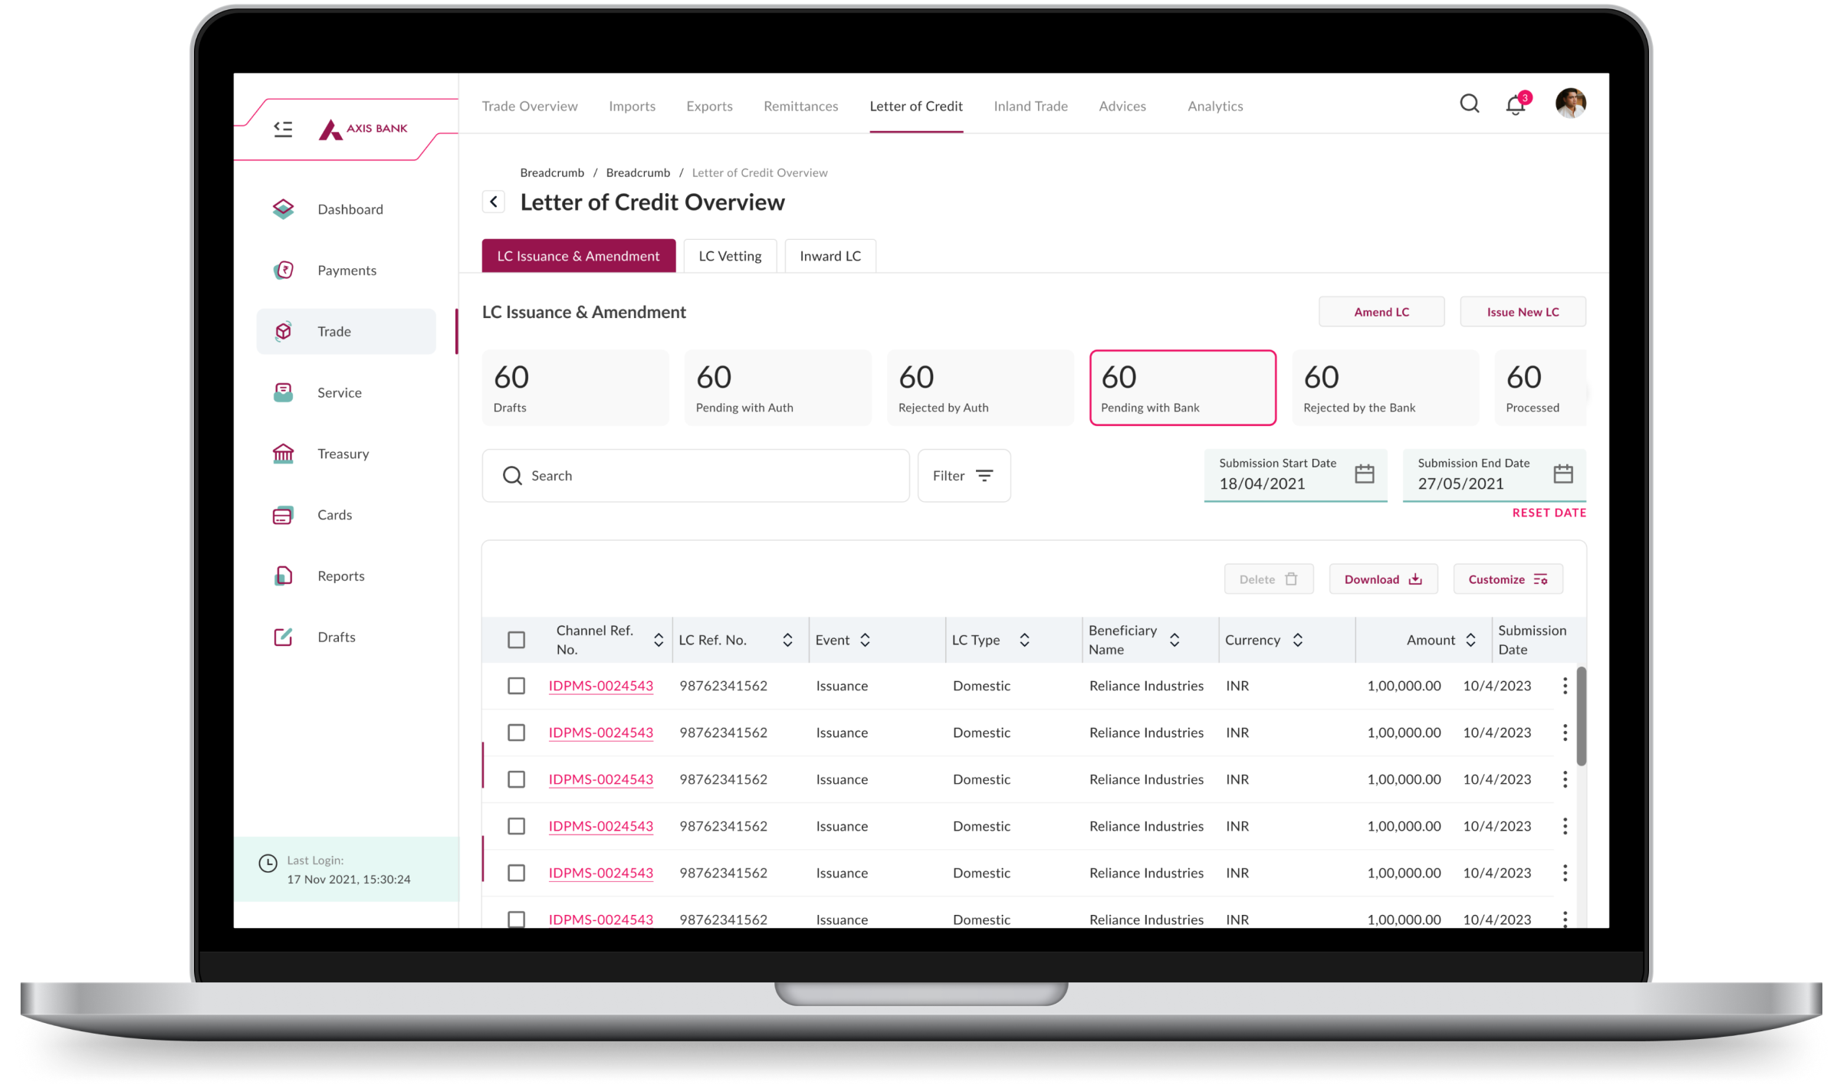Click the table's vertical scrollbar

[x=1581, y=716]
